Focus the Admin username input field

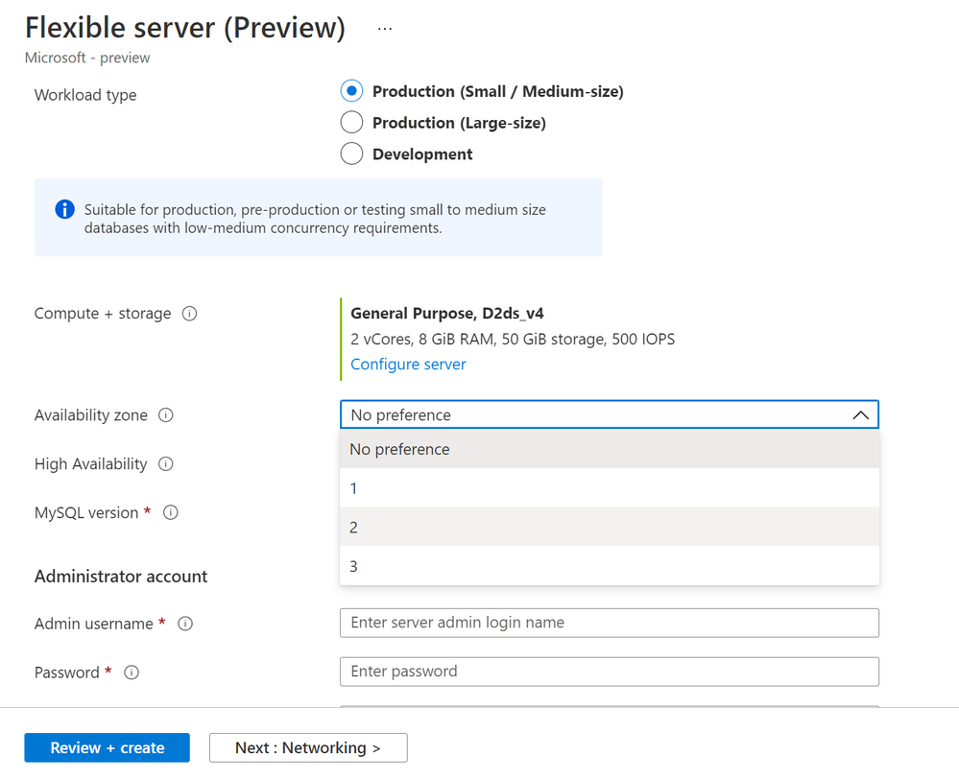click(x=610, y=623)
